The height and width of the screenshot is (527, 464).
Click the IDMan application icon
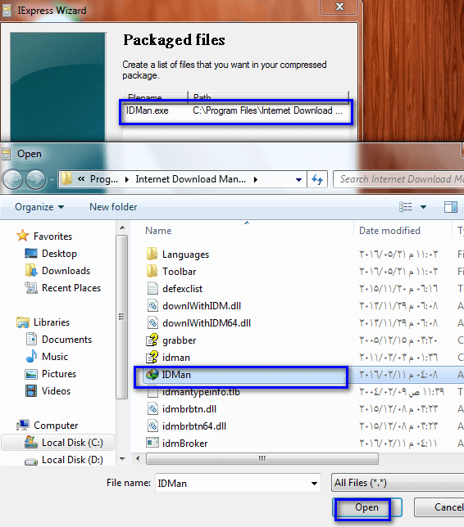tap(152, 375)
